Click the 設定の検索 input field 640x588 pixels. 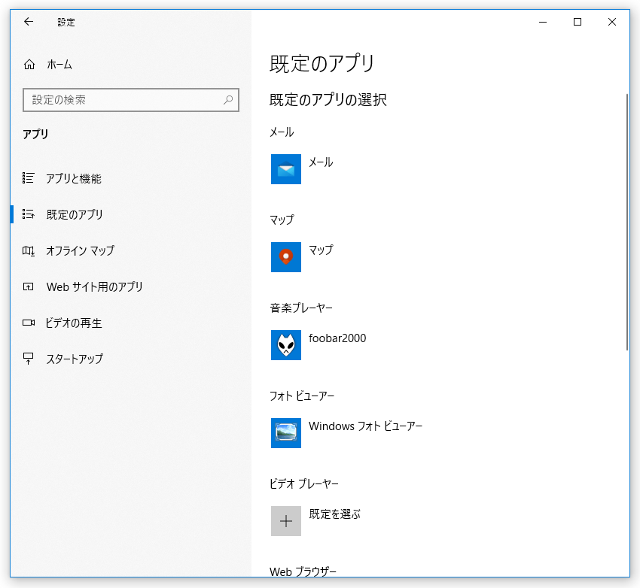131,100
